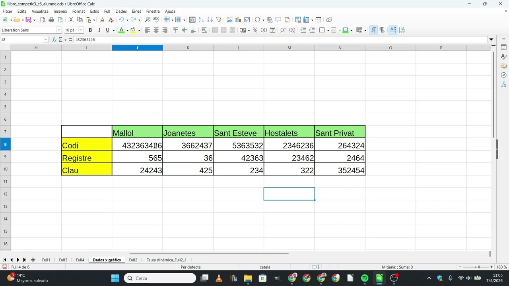
Task: Run the spelling check abc icon
Action: point(156,20)
